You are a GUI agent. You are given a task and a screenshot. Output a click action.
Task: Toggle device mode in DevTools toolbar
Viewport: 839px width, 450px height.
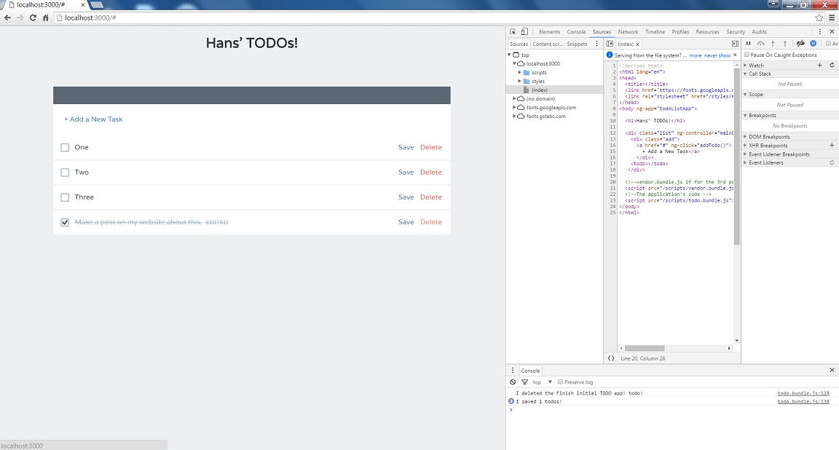point(524,31)
